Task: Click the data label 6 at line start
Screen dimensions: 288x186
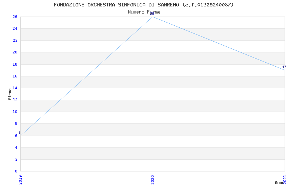Action: 20,133
